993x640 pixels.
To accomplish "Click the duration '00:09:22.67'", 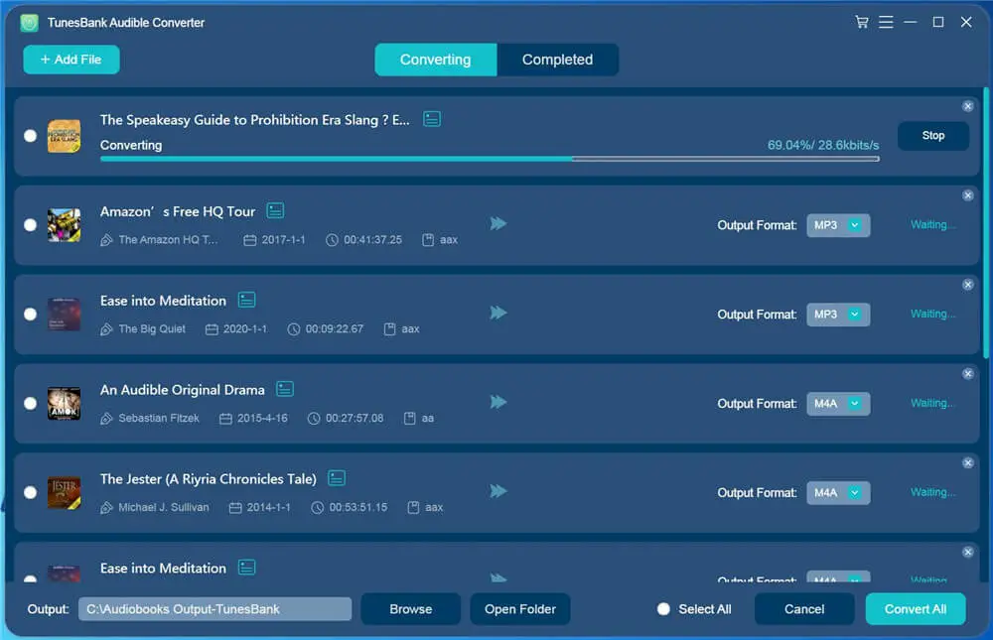I will pyautogui.click(x=335, y=329).
